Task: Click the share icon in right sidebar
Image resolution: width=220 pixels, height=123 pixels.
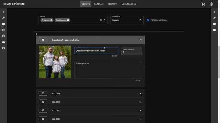Action: click(214, 18)
